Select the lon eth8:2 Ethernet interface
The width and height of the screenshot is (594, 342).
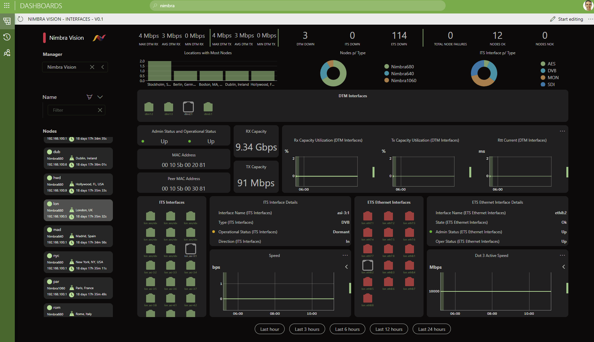[368, 265]
